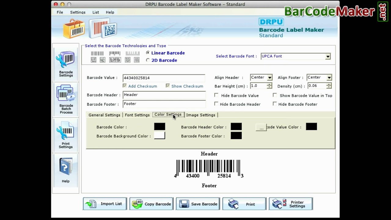
Task: Pick the Barcode Header Color swatch
Action: point(236,127)
